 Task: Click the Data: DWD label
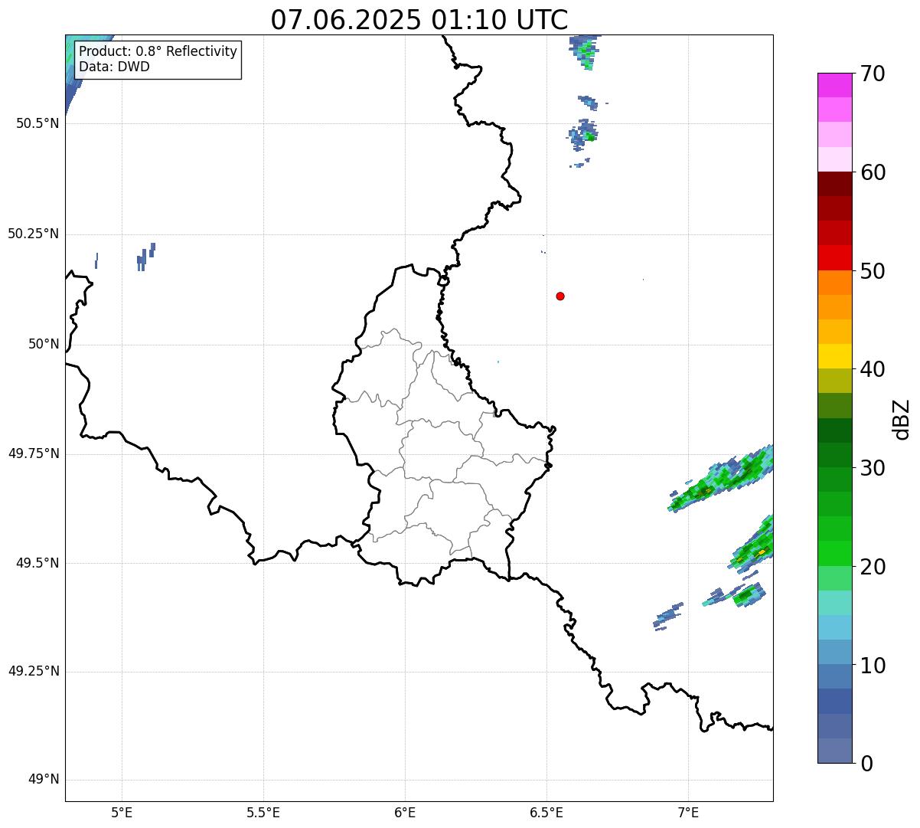(x=114, y=67)
